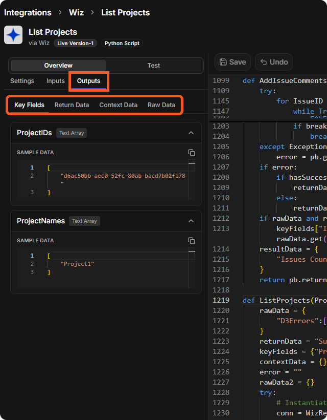This screenshot has height=420, width=327.
Task: Click the ProjectIDs field title
Action: point(34,133)
